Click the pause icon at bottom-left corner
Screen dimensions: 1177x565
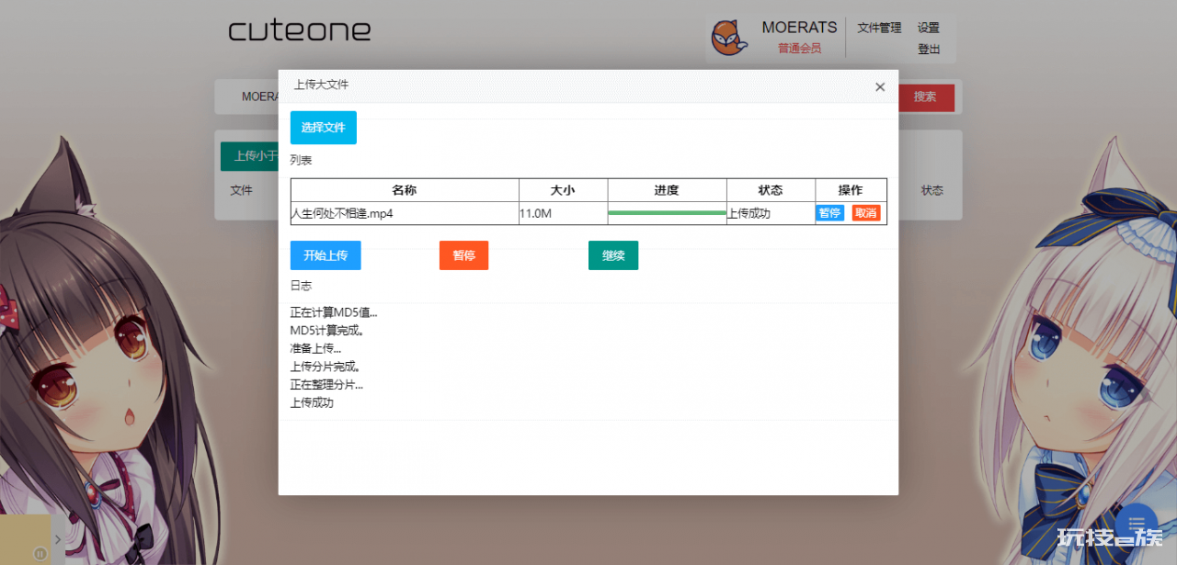40,553
